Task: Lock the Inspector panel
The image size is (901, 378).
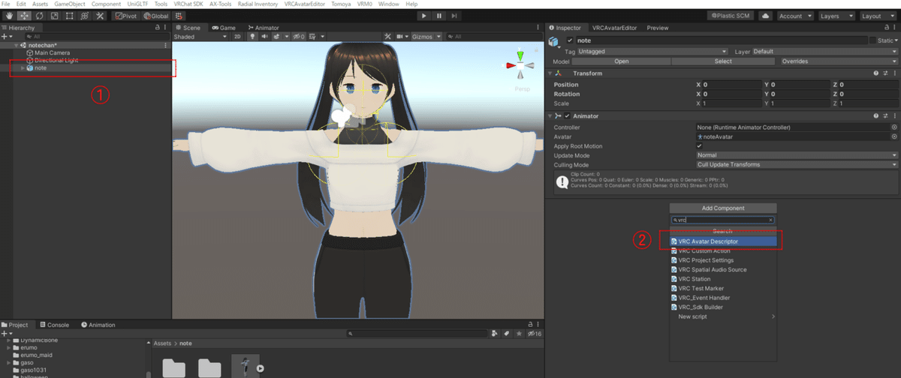Action: pos(886,28)
